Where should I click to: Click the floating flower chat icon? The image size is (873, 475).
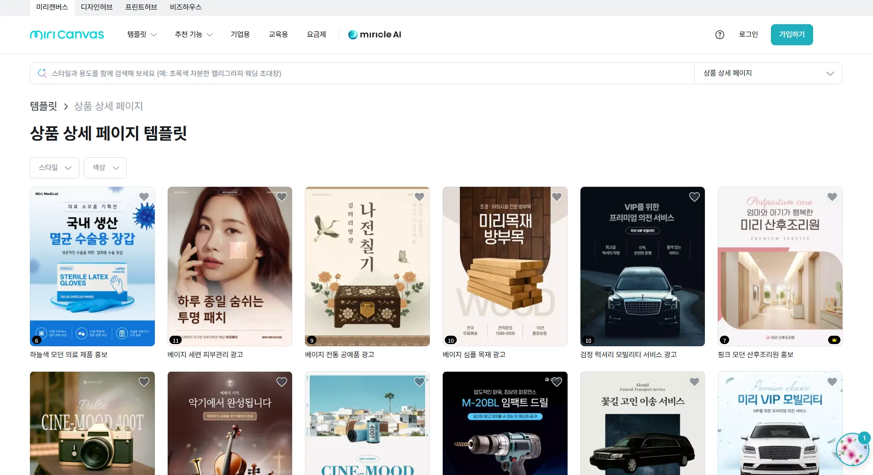[852, 450]
